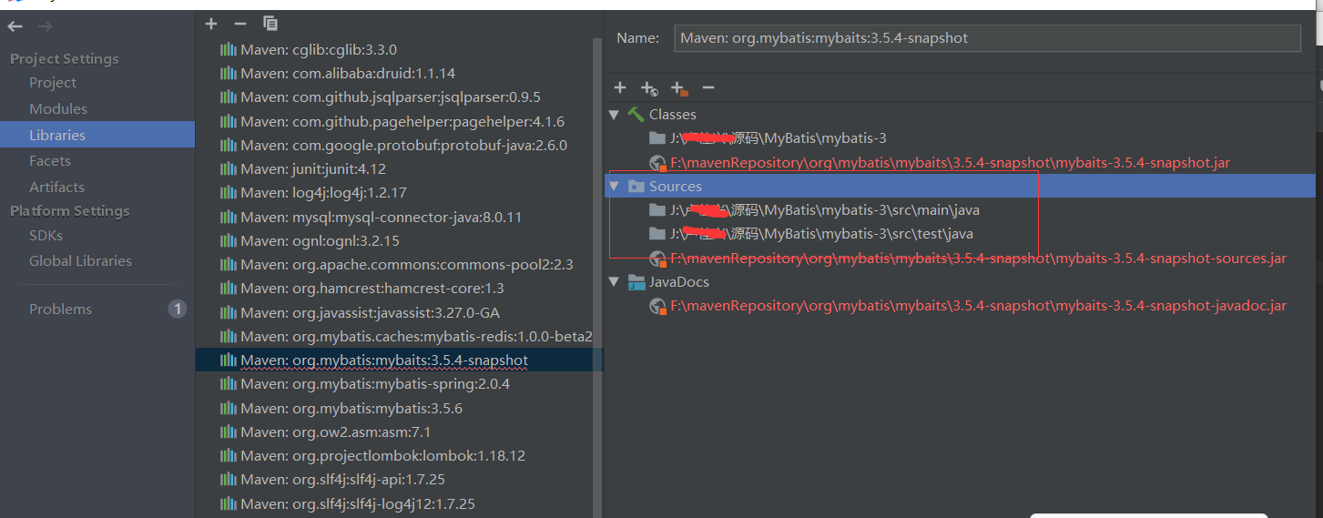Open the Project settings page
The width and height of the screenshot is (1323, 518).
click(x=53, y=82)
